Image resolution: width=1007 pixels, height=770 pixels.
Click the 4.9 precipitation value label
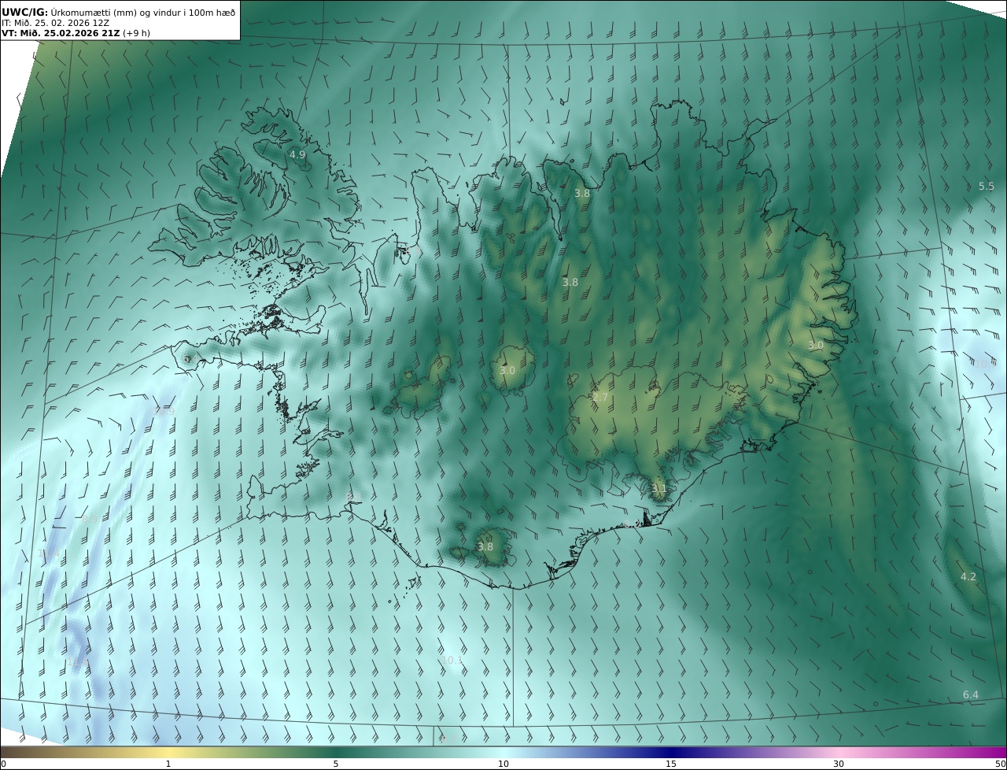[x=297, y=154]
